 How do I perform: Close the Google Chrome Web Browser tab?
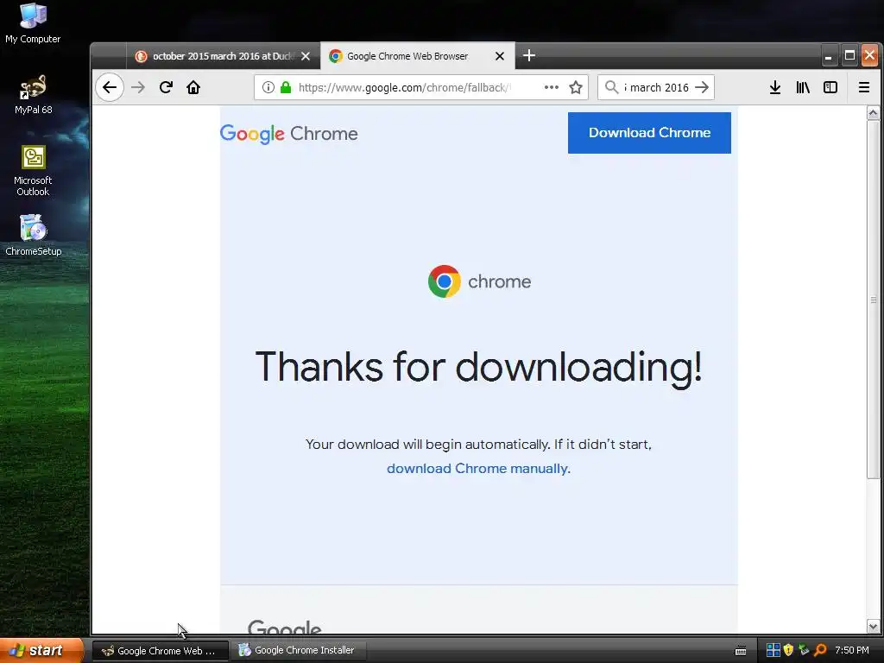coord(500,56)
